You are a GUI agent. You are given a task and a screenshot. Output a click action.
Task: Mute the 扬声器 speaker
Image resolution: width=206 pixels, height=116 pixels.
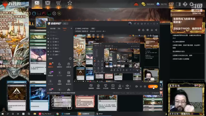click(x=127, y=87)
